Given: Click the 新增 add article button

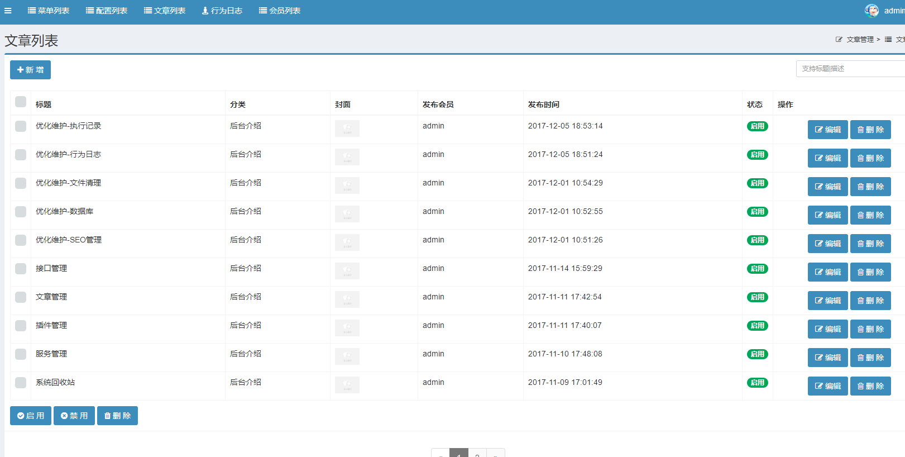Looking at the screenshot, I should click(x=30, y=70).
